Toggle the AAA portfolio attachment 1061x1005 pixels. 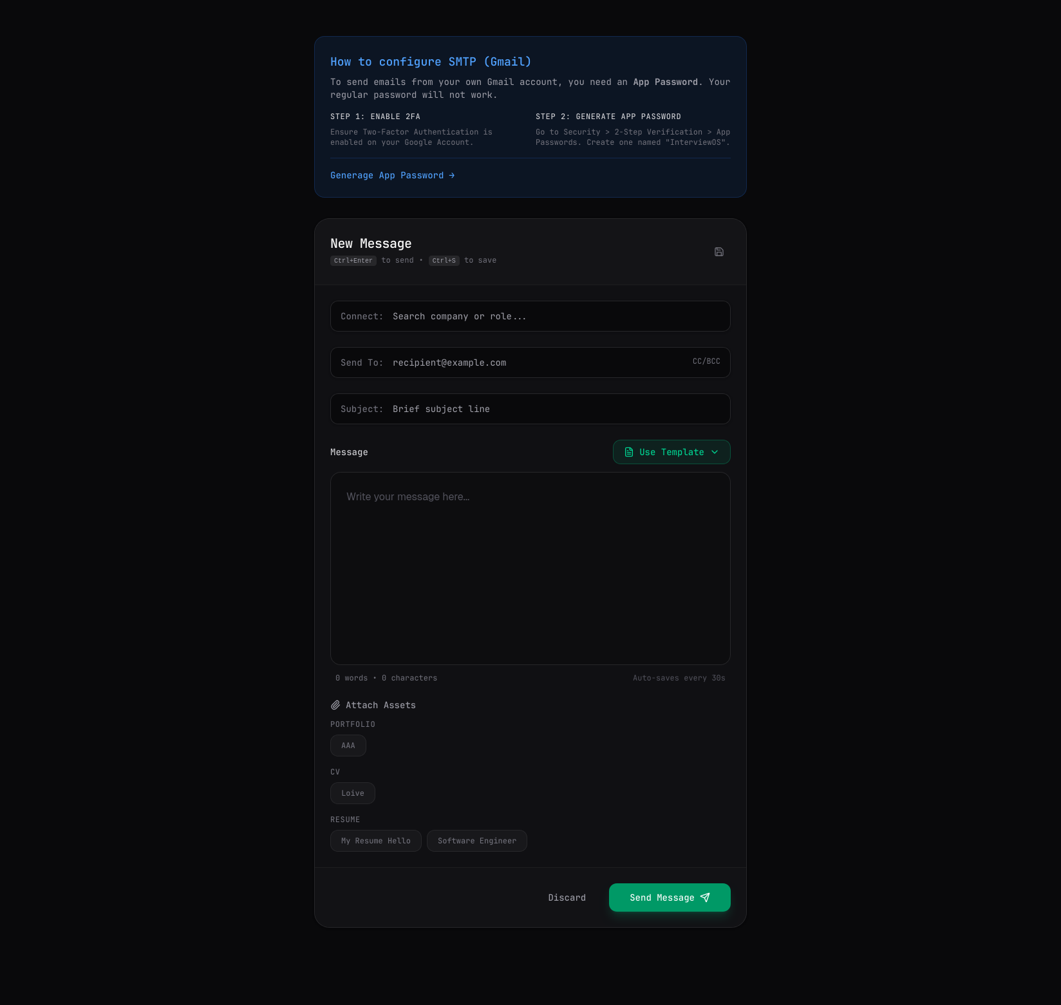[348, 745]
